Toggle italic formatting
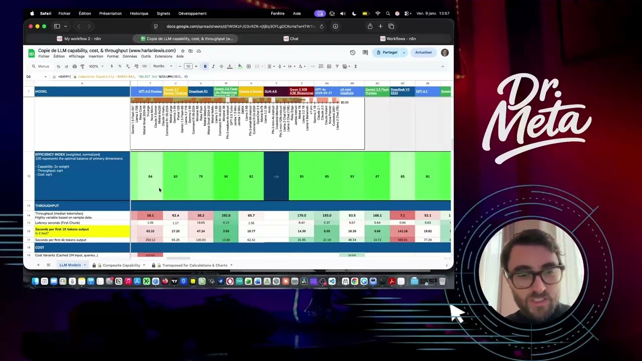This screenshot has height=361, width=642. 213,66
